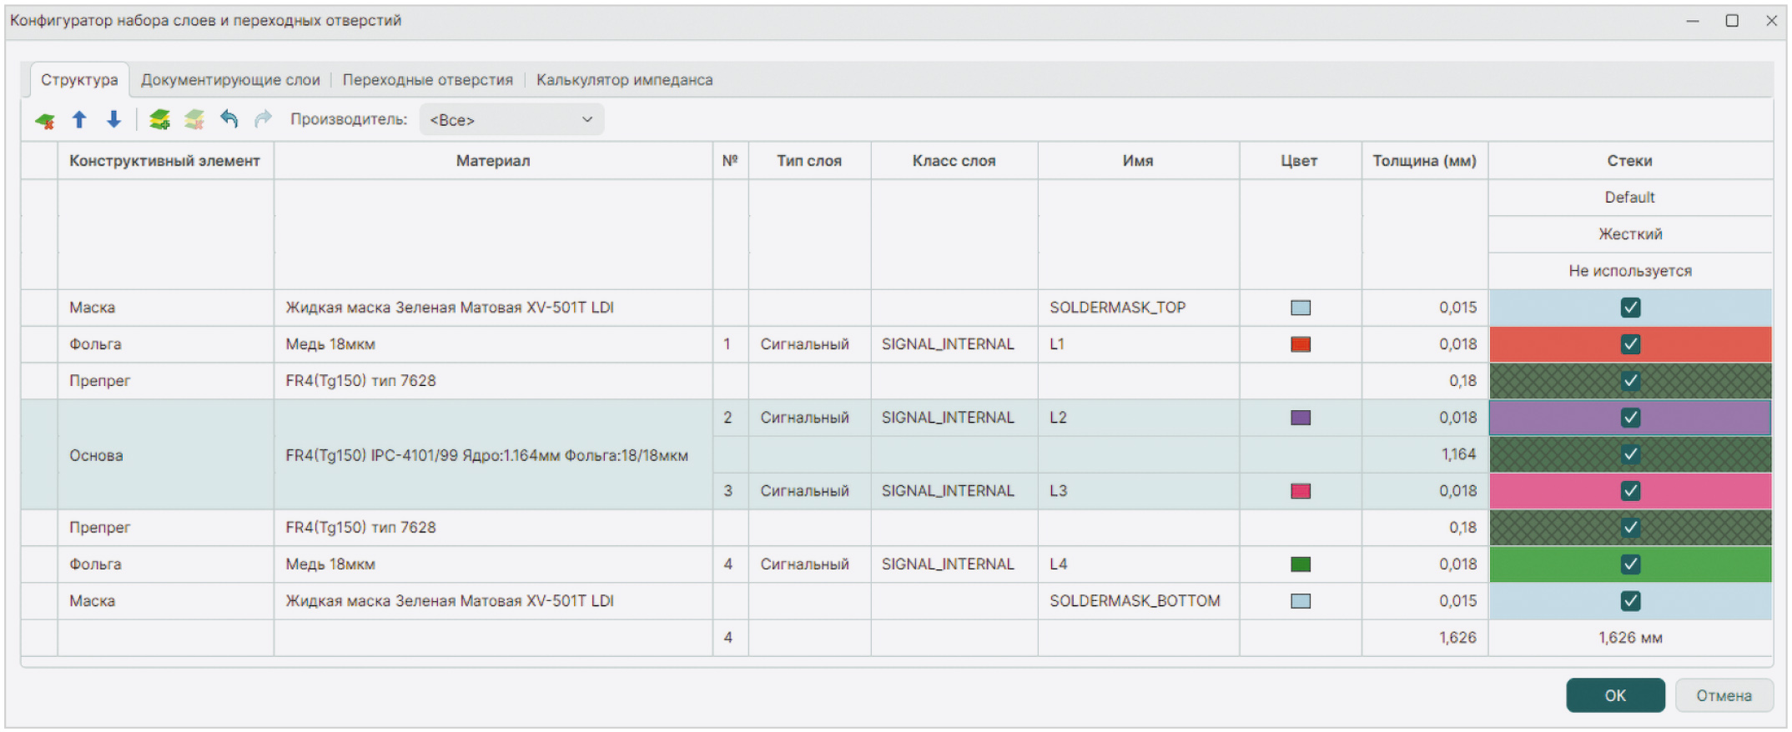The image size is (1792, 732).
Task: Click the Не используется stack cell
Action: click(x=1630, y=271)
